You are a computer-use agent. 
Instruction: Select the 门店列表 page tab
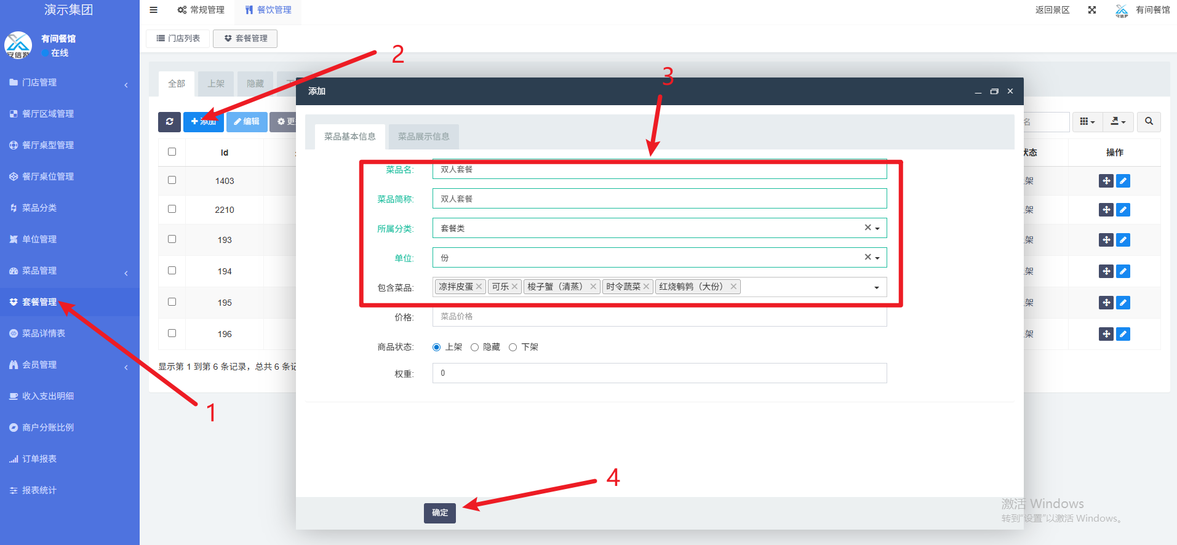pyautogui.click(x=178, y=38)
